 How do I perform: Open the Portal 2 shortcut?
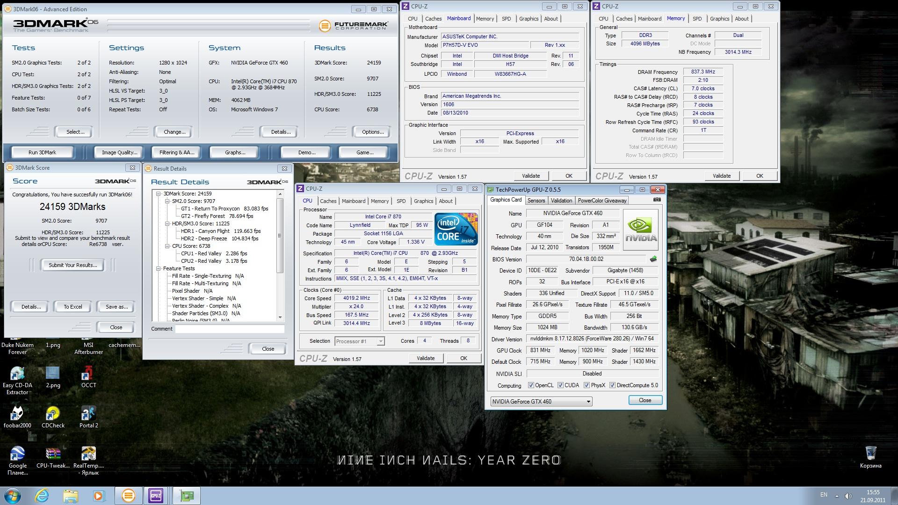(x=88, y=418)
